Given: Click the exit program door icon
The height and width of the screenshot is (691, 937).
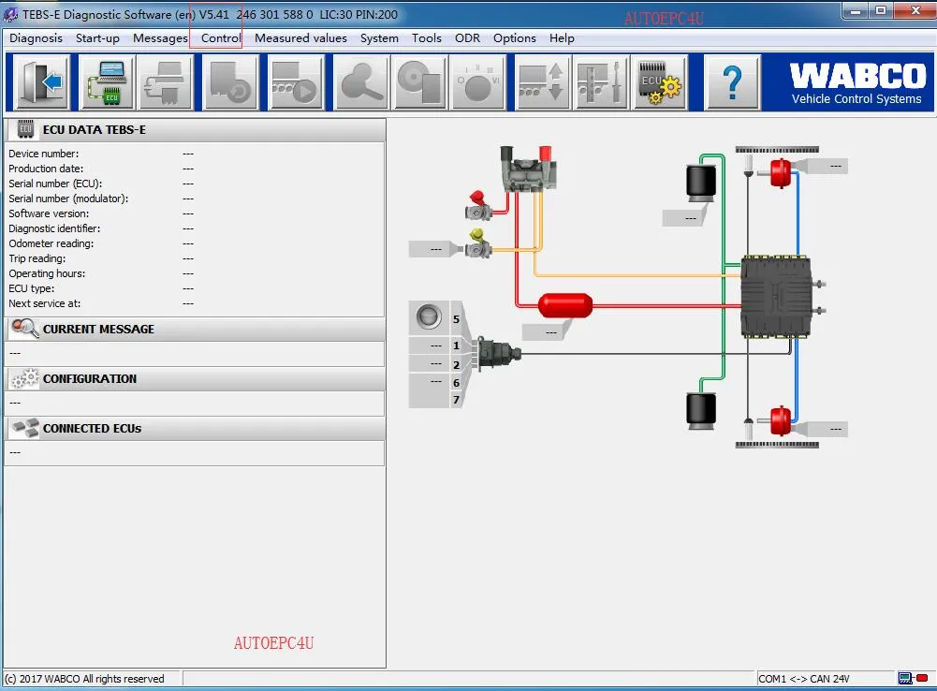Looking at the screenshot, I should [x=41, y=81].
